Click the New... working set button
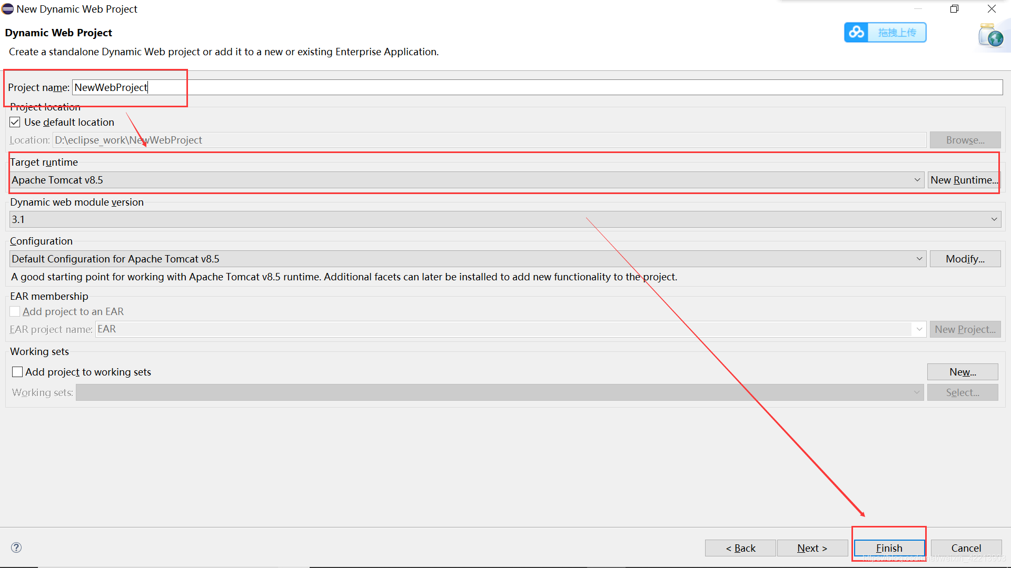The width and height of the screenshot is (1011, 568). point(963,372)
